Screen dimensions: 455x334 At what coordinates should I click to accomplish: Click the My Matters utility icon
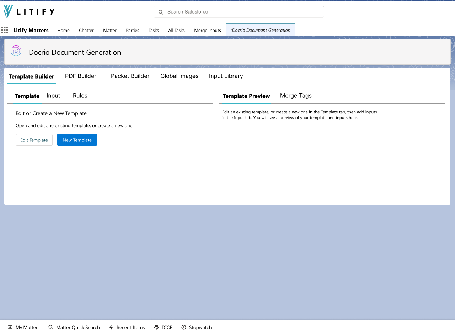tap(10, 328)
